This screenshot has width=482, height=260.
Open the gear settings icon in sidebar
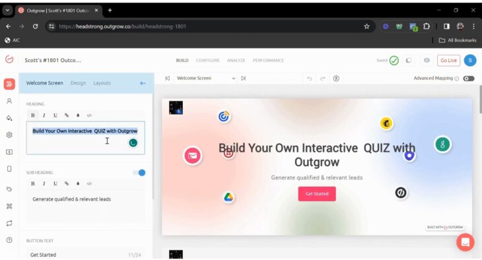(9, 135)
